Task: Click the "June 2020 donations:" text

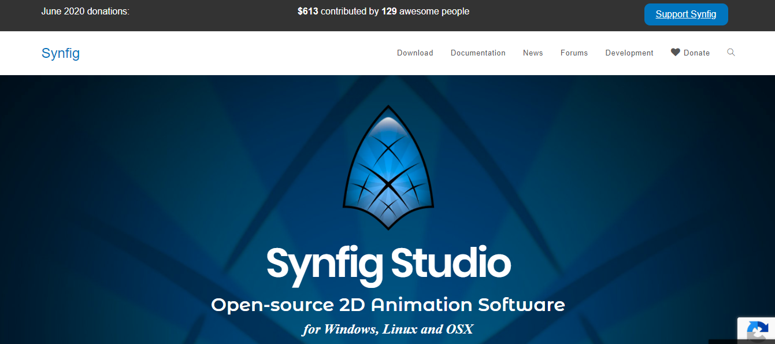Action: click(86, 12)
